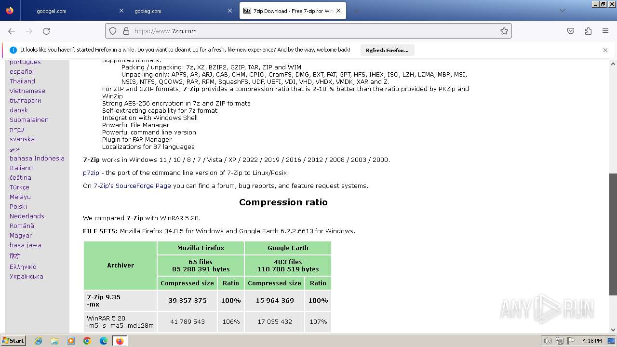Image resolution: width=617 pixels, height=347 pixels.
Task: Open Windows Explorer folder icon in taskbar
Action: pos(54,341)
